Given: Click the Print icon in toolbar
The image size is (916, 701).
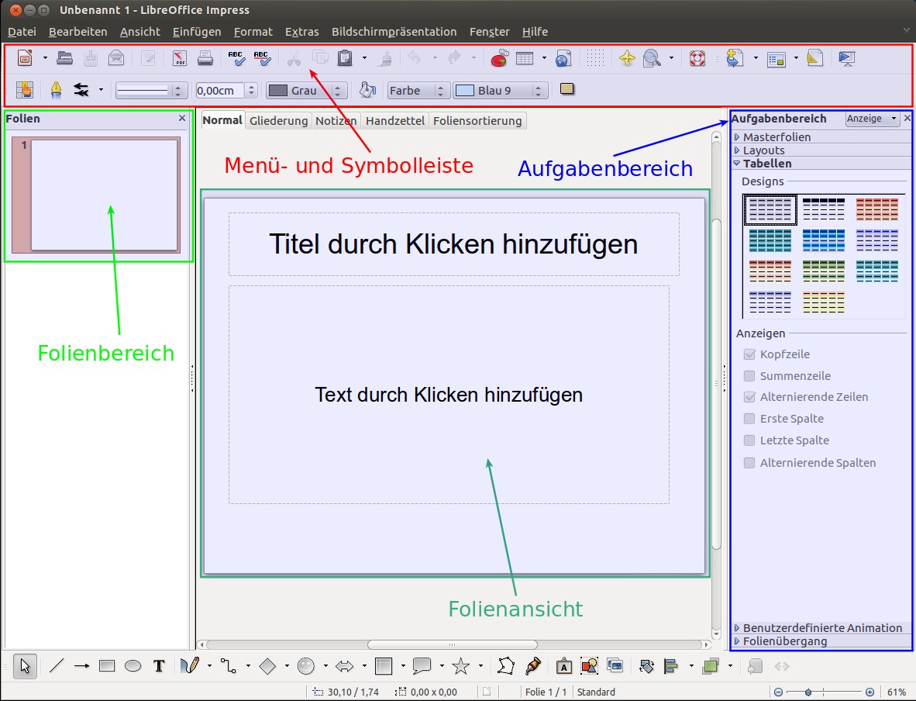Looking at the screenshot, I should coord(205,58).
